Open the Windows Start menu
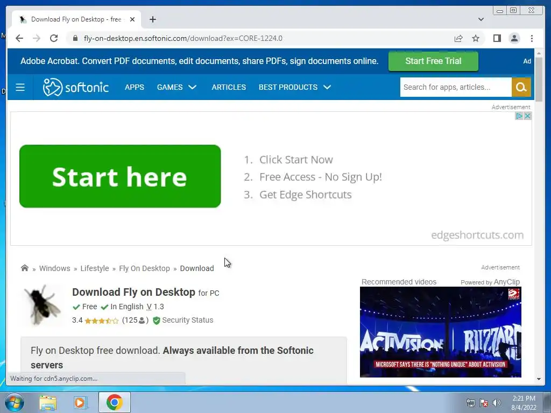This screenshot has width=551, height=413. click(15, 402)
